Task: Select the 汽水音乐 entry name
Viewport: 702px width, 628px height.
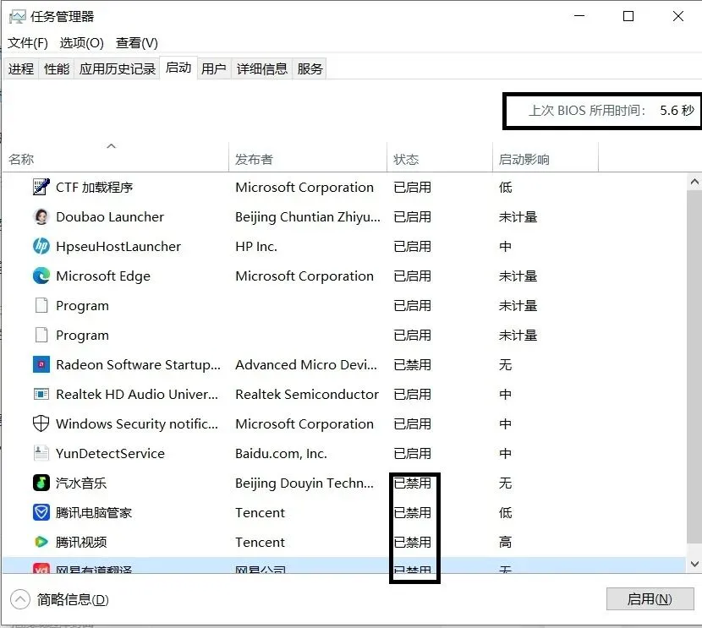Action: [81, 483]
